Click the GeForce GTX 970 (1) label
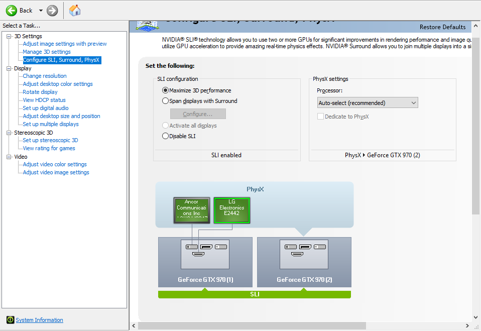Viewport: 481px width, 331px height. (205, 279)
